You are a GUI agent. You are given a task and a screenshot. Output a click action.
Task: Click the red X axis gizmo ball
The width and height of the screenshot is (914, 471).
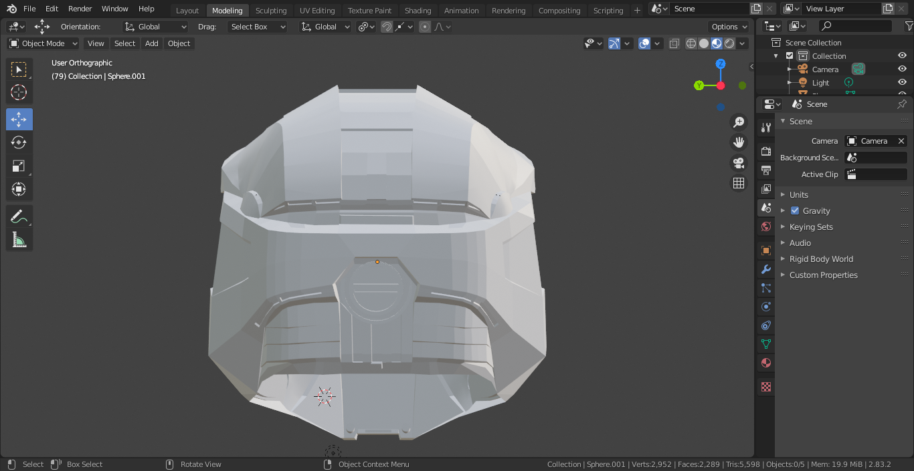pyautogui.click(x=721, y=86)
